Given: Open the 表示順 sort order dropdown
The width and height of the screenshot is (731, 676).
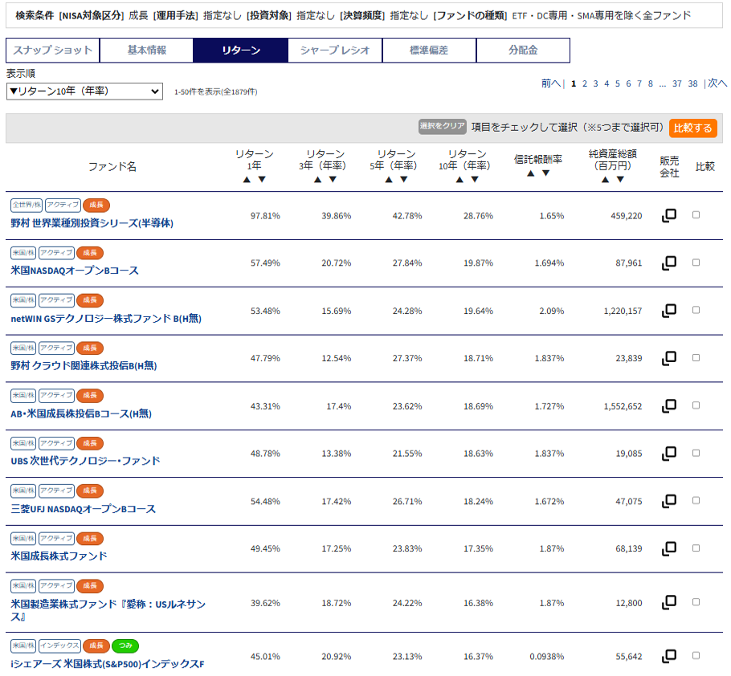Looking at the screenshot, I should pyautogui.click(x=84, y=92).
